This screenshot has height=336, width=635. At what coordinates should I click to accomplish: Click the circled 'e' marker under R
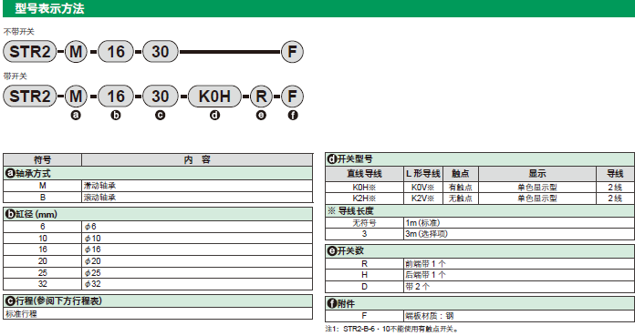point(261,116)
